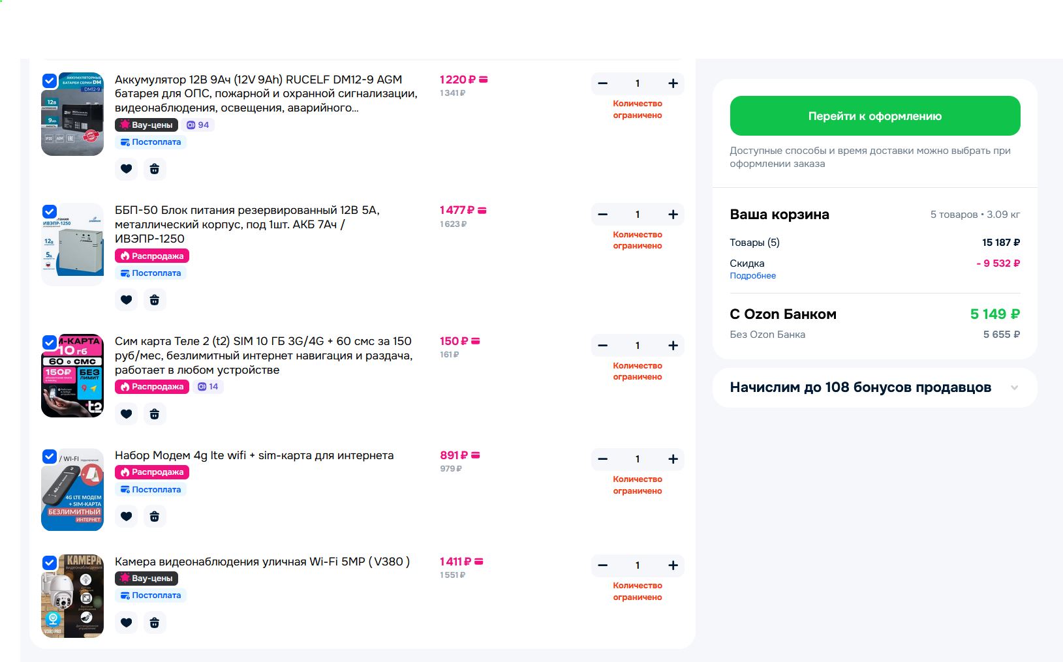Open the Набор Модем 4g lte title
The width and height of the screenshot is (1063, 662).
click(x=254, y=455)
